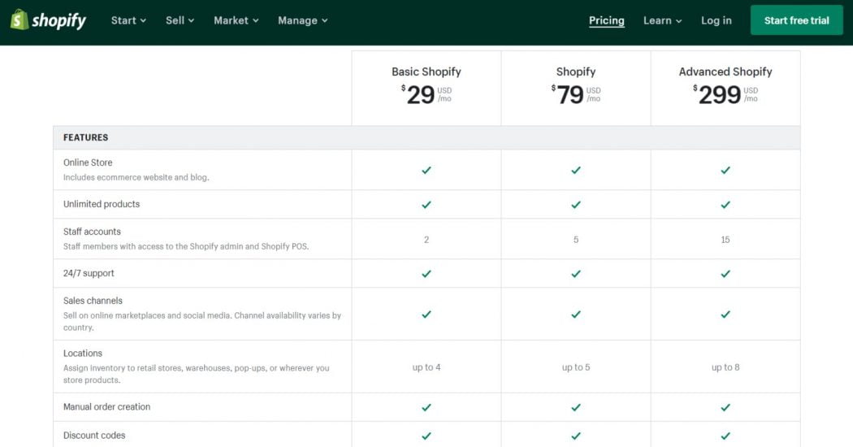
Task: Click the $29 price of Basic Shopify
Action: coord(426,95)
